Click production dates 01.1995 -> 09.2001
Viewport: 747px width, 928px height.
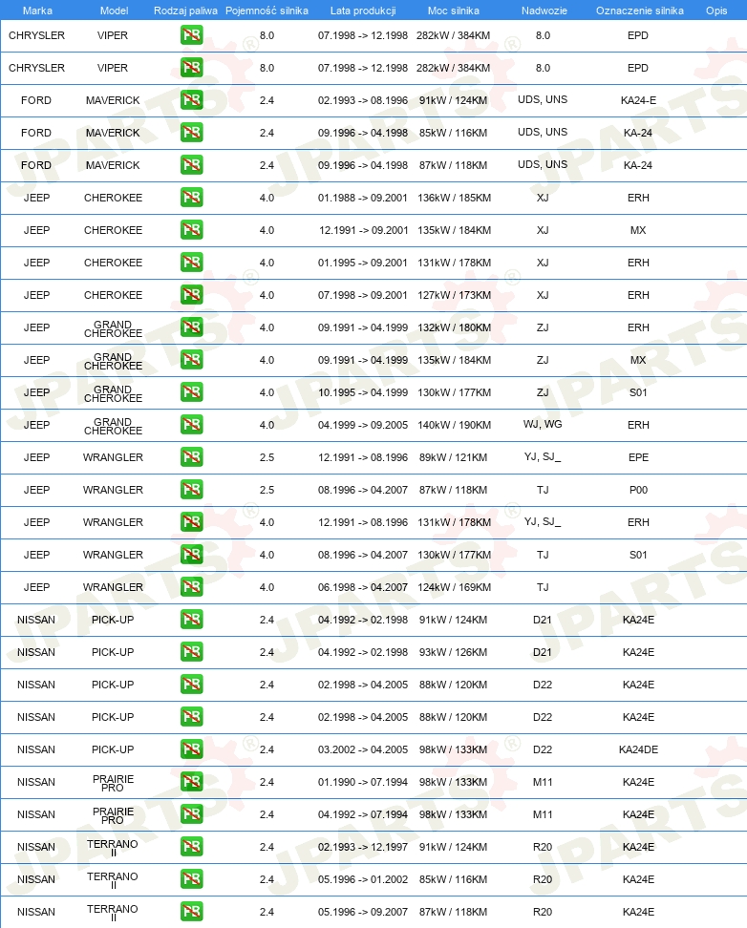[x=363, y=263]
